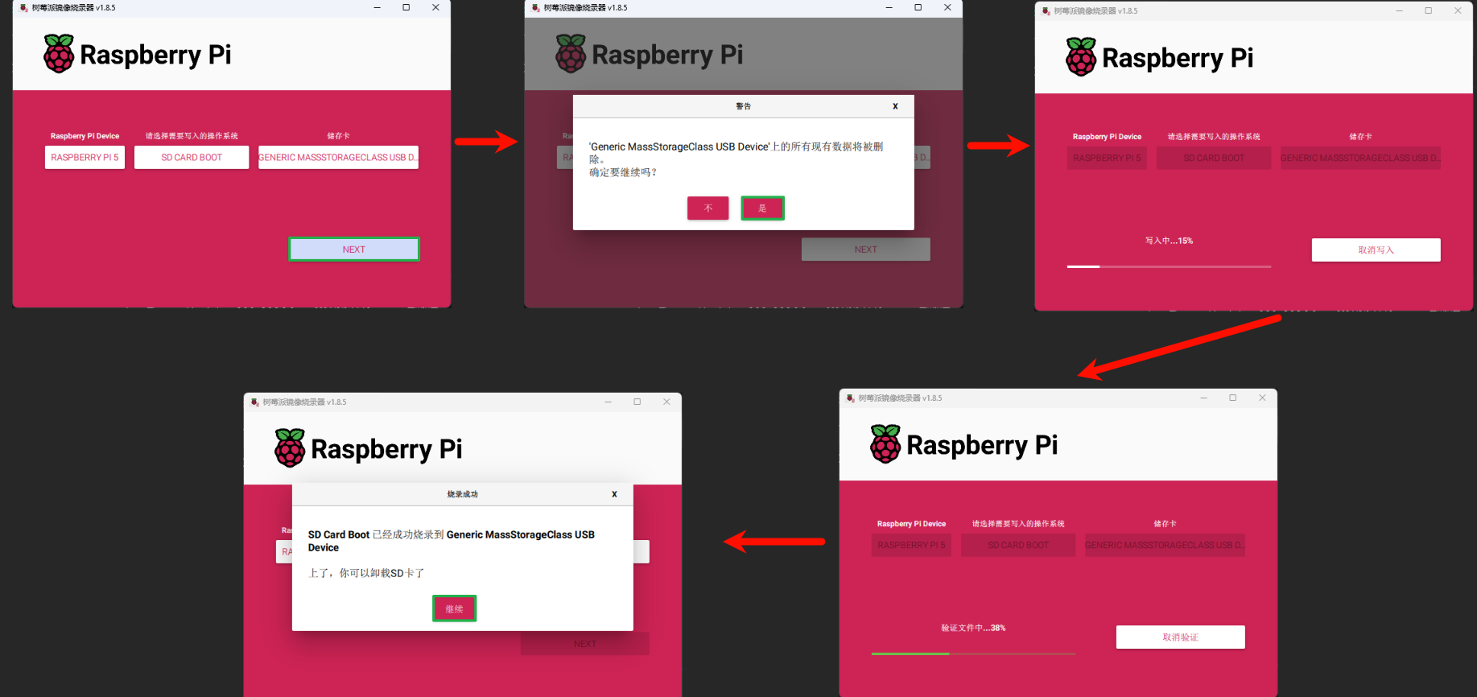Click disabled SD CARD BOOT in verifying-38% window
This screenshot has height=697, width=1477.
point(1018,546)
